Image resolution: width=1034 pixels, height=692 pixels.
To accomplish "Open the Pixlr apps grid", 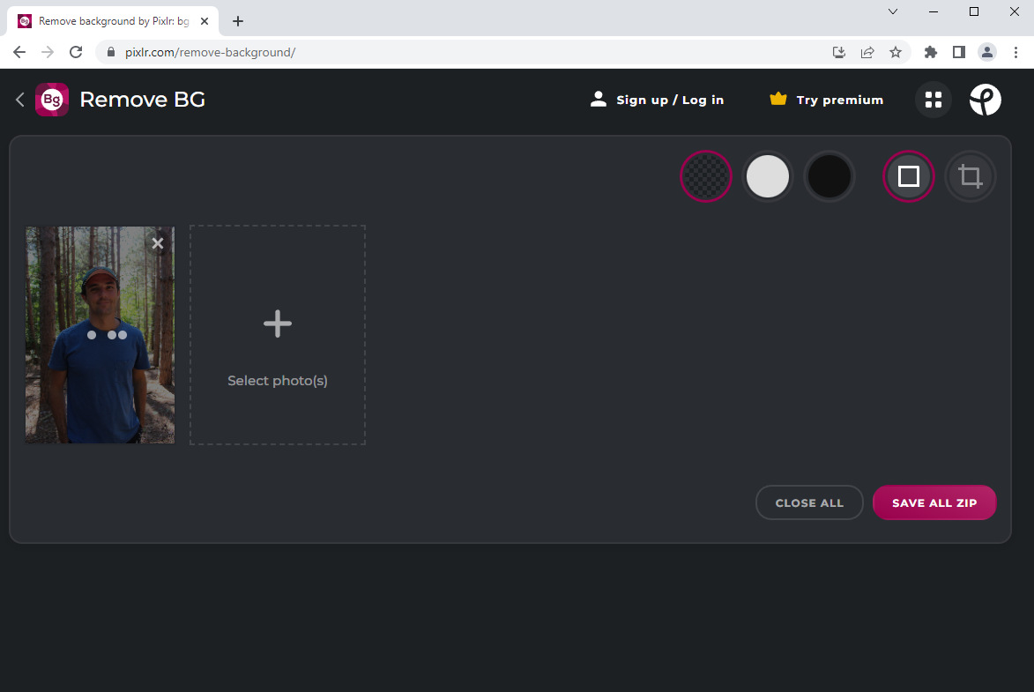I will [x=933, y=99].
